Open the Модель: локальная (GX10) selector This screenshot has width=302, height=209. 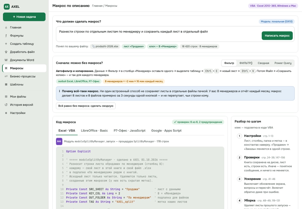[x=277, y=22]
